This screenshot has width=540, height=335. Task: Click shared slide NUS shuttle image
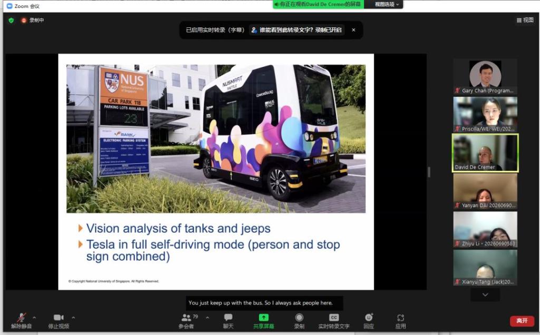(x=216, y=139)
